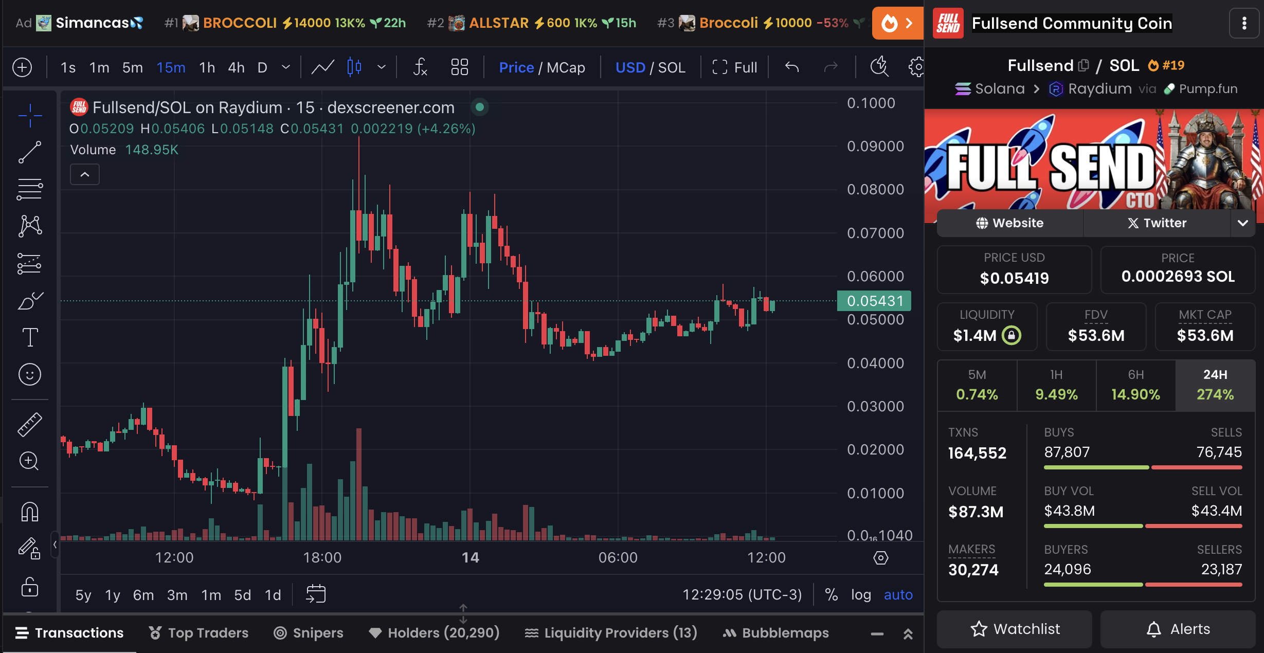Toggle the log scale on chart
Image resolution: width=1264 pixels, height=653 pixels.
(860, 594)
